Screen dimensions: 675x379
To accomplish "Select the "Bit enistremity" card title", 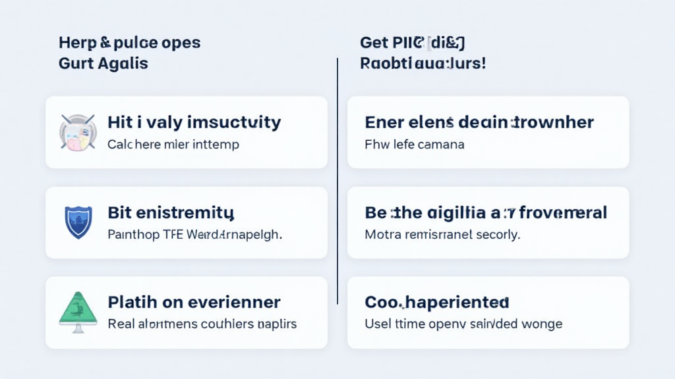I will click(171, 213).
